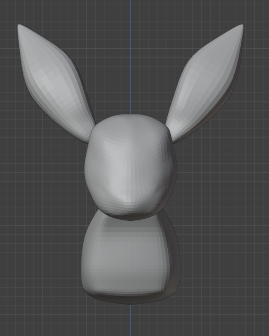Select the center of the body mesh
The width and height of the screenshot is (269, 336).
(128, 258)
